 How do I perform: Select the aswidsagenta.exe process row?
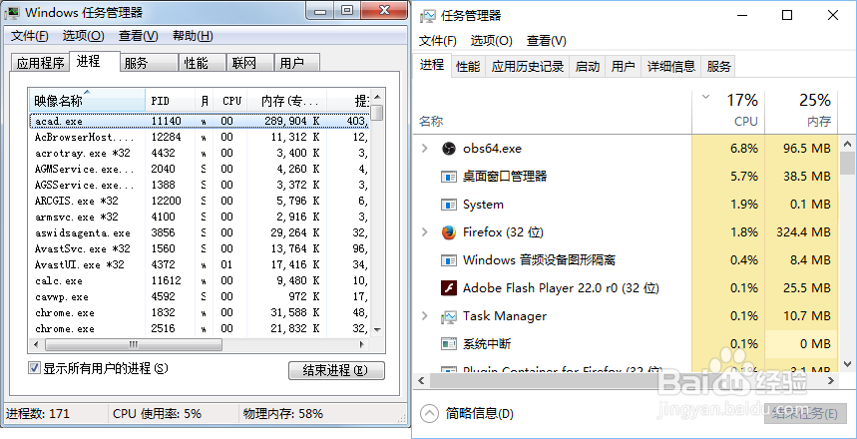199,232
